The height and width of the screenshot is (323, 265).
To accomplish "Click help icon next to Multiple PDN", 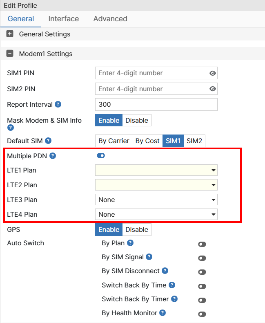I will tap(53, 156).
